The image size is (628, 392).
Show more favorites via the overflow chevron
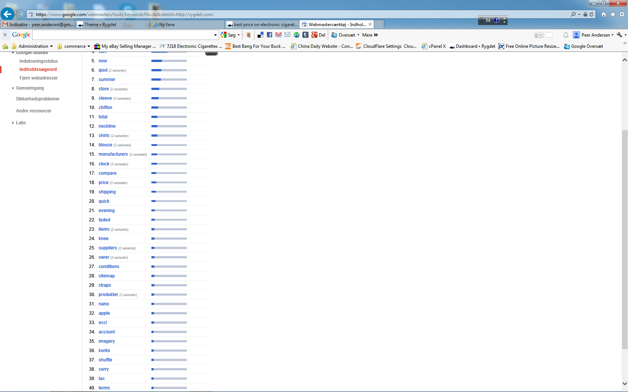pyautogui.click(x=625, y=43)
